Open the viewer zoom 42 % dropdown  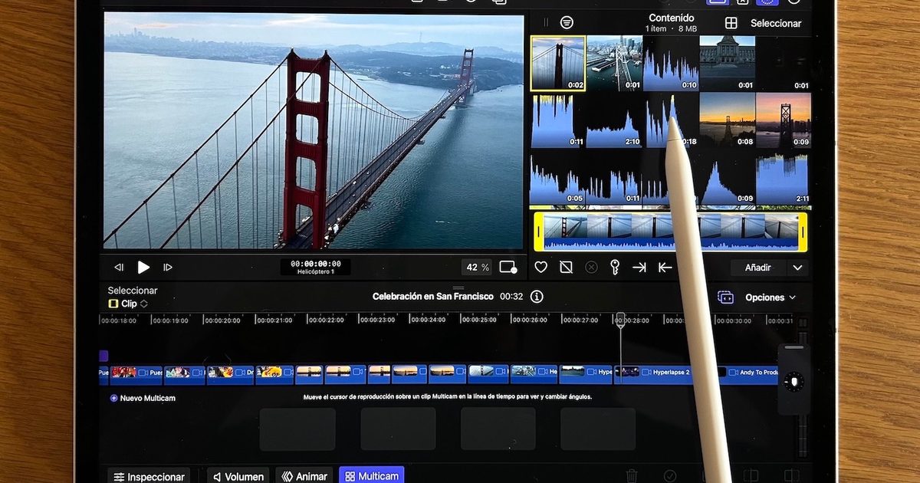point(476,268)
